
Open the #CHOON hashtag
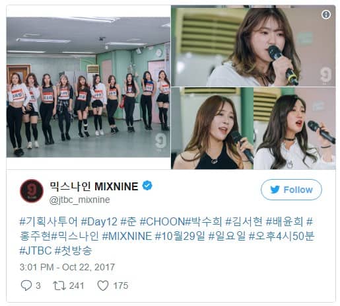coord(162,221)
